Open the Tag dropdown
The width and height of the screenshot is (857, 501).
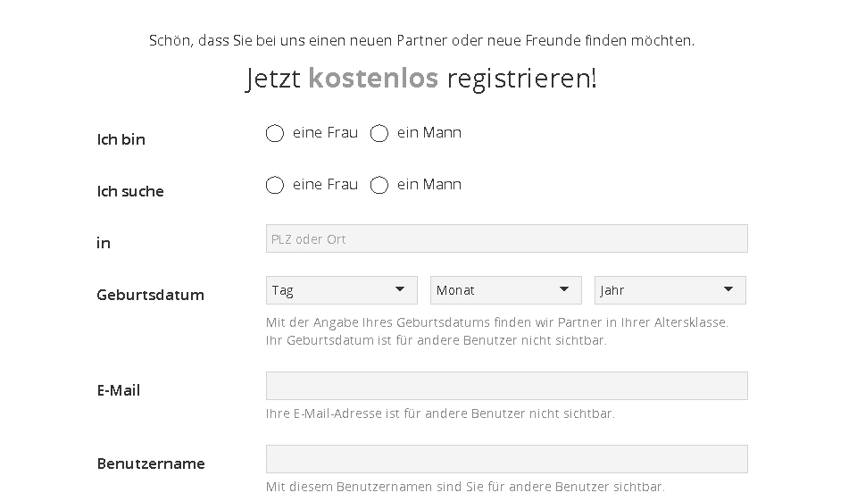[x=341, y=290]
